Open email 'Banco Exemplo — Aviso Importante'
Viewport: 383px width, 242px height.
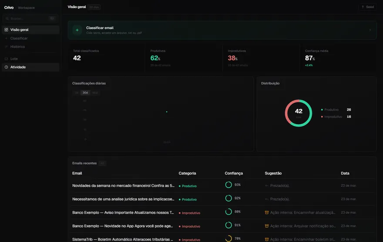pyautogui.click(x=123, y=213)
